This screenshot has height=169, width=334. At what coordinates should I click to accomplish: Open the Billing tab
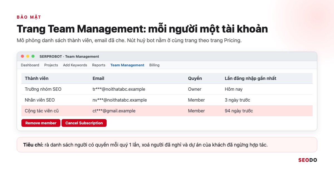(x=154, y=65)
